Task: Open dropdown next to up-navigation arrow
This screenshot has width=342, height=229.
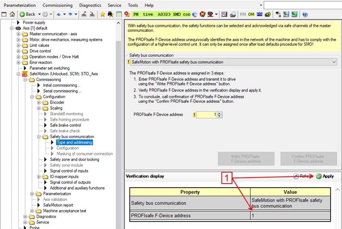Action: coord(64,14)
